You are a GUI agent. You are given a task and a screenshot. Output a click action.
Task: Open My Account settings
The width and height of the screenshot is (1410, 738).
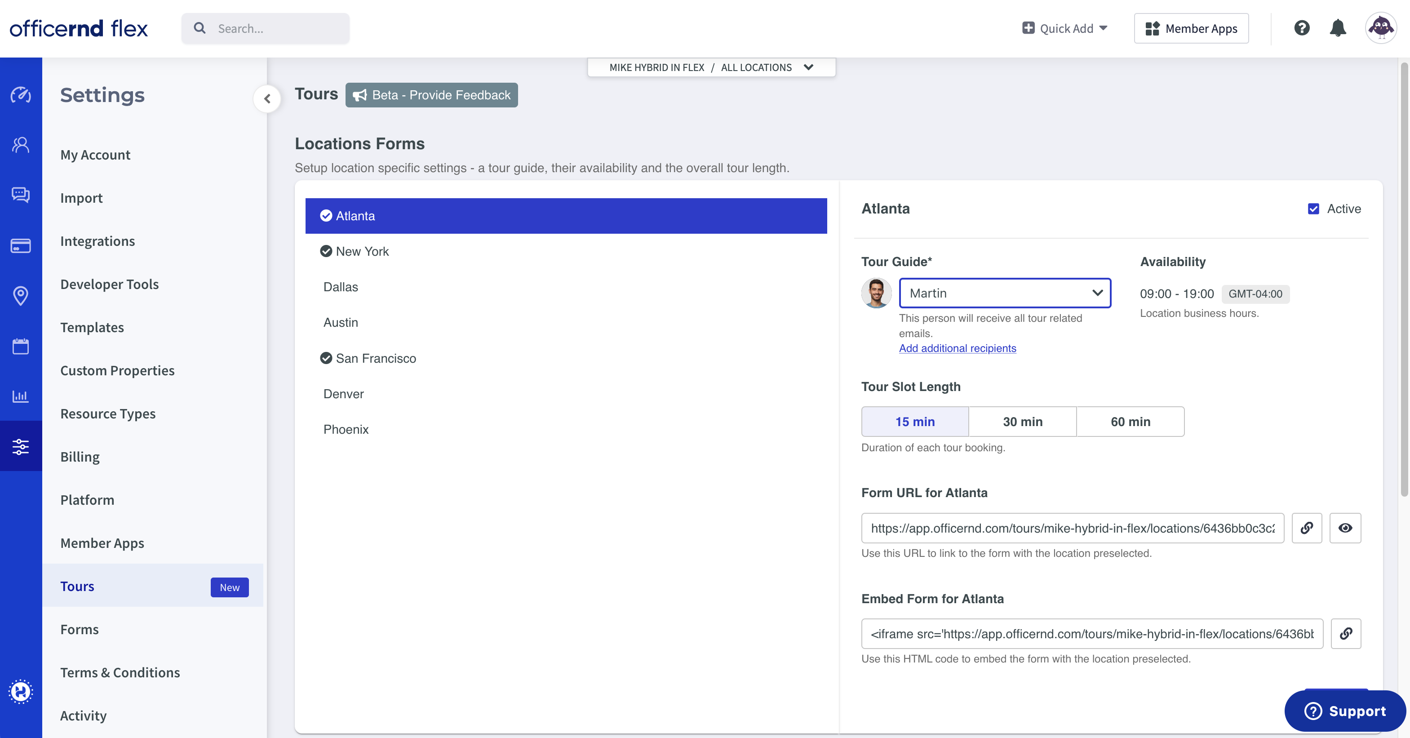coord(95,155)
